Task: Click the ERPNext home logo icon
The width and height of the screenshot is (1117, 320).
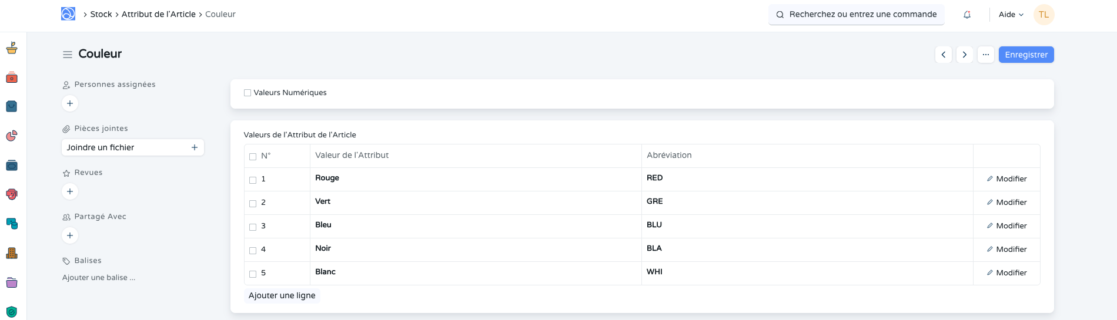Action: (68, 14)
